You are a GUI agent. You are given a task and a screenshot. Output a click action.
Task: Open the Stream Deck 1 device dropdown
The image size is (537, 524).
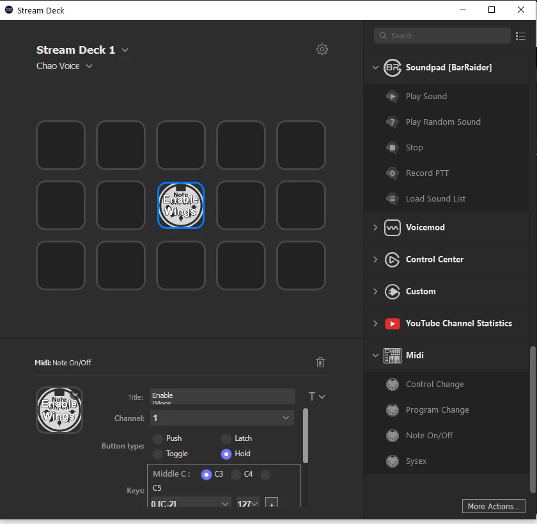[x=125, y=50]
